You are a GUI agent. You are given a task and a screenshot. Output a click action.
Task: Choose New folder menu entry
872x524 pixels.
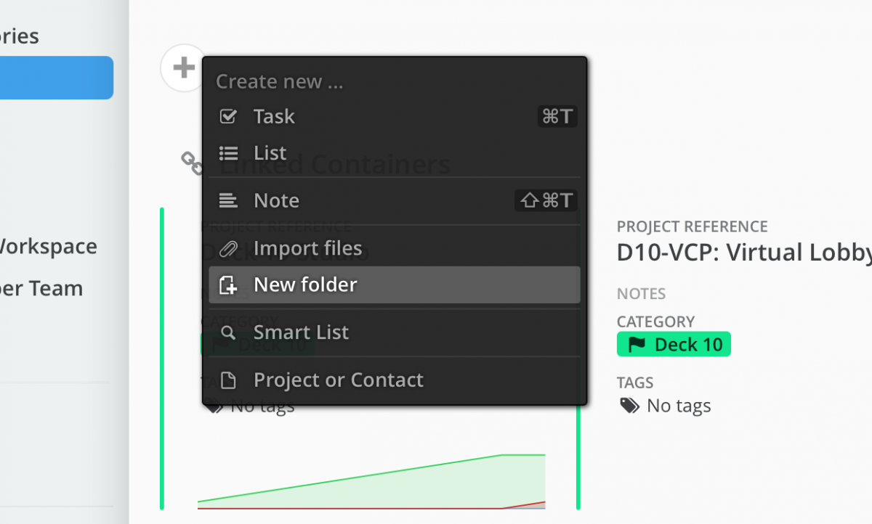[305, 284]
